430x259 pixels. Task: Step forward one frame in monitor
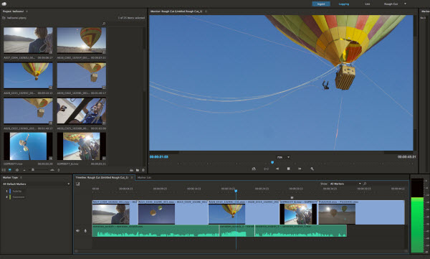tap(300, 169)
